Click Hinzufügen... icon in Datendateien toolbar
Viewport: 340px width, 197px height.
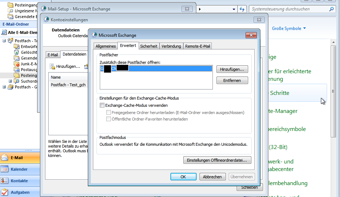point(53,66)
